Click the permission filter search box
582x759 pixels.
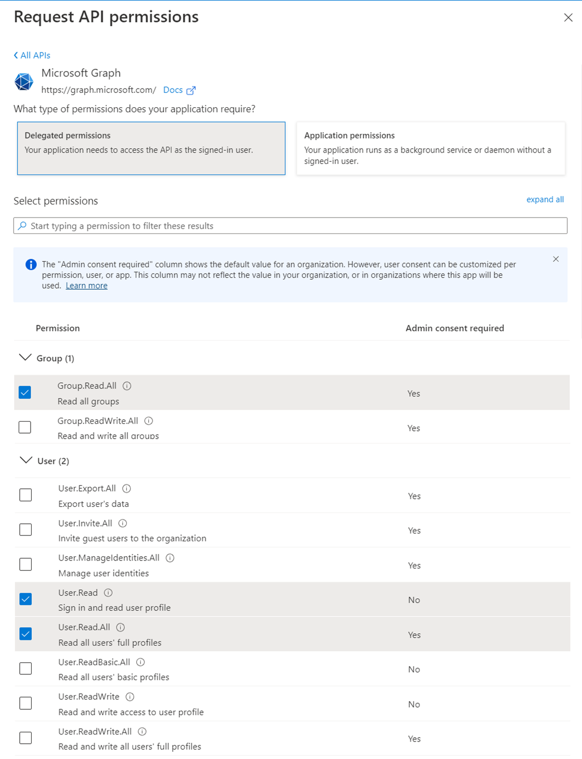290,226
